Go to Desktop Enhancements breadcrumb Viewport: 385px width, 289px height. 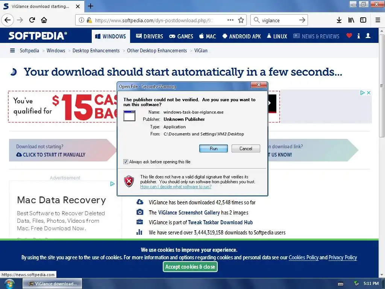[x=96, y=51]
